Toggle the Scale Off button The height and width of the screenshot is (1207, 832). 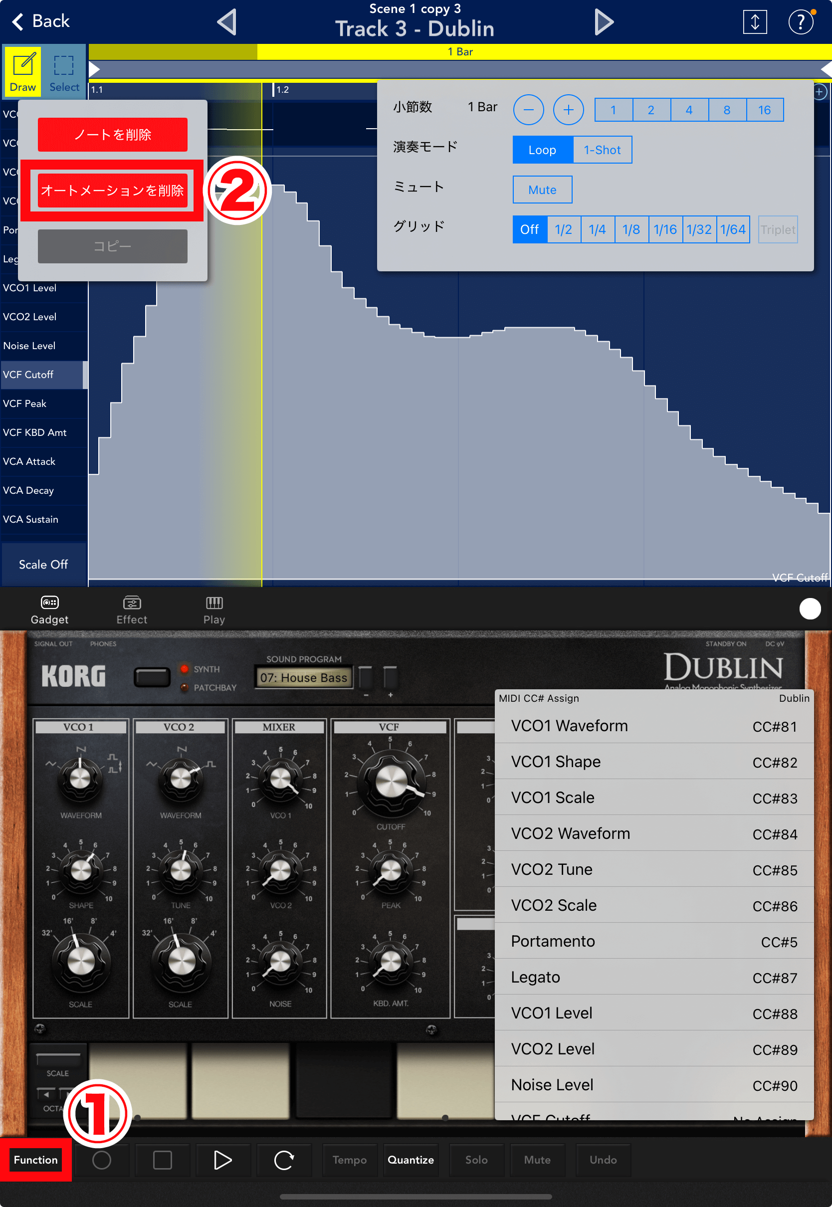coord(44,565)
